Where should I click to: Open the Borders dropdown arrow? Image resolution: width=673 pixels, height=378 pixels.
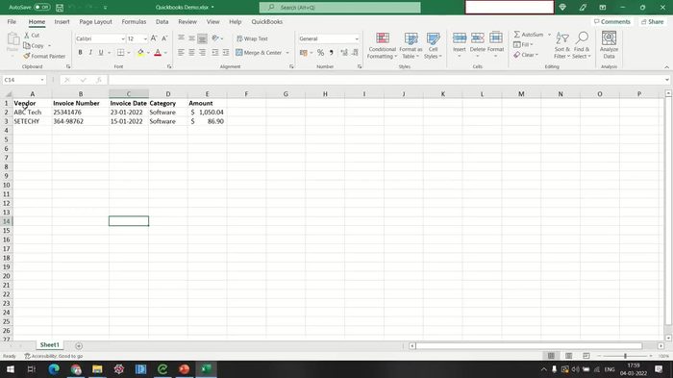(129, 52)
